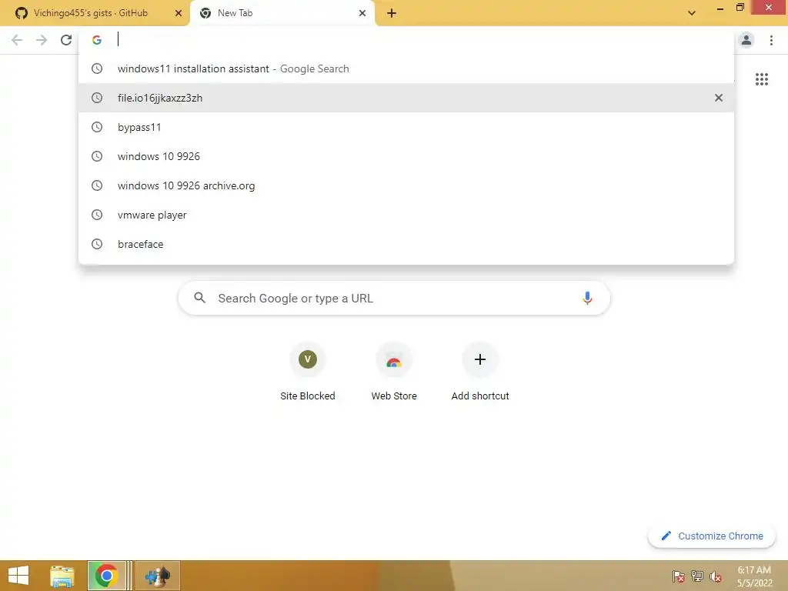Remove the file.io16jjkaxzz3zh suggestion
788x591 pixels.
pyautogui.click(x=719, y=98)
